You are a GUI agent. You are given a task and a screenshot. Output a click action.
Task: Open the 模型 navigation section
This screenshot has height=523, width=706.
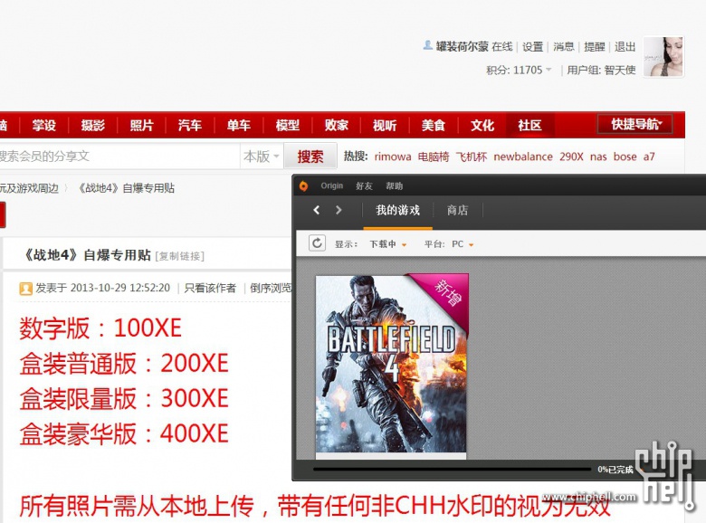[x=287, y=125]
